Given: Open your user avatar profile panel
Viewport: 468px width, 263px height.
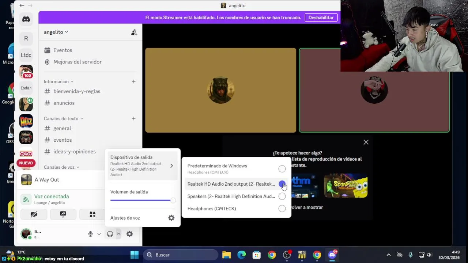Looking at the screenshot, I should click(x=26, y=234).
